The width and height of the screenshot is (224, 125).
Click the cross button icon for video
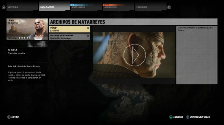pyautogui.click(x=188, y=117)
